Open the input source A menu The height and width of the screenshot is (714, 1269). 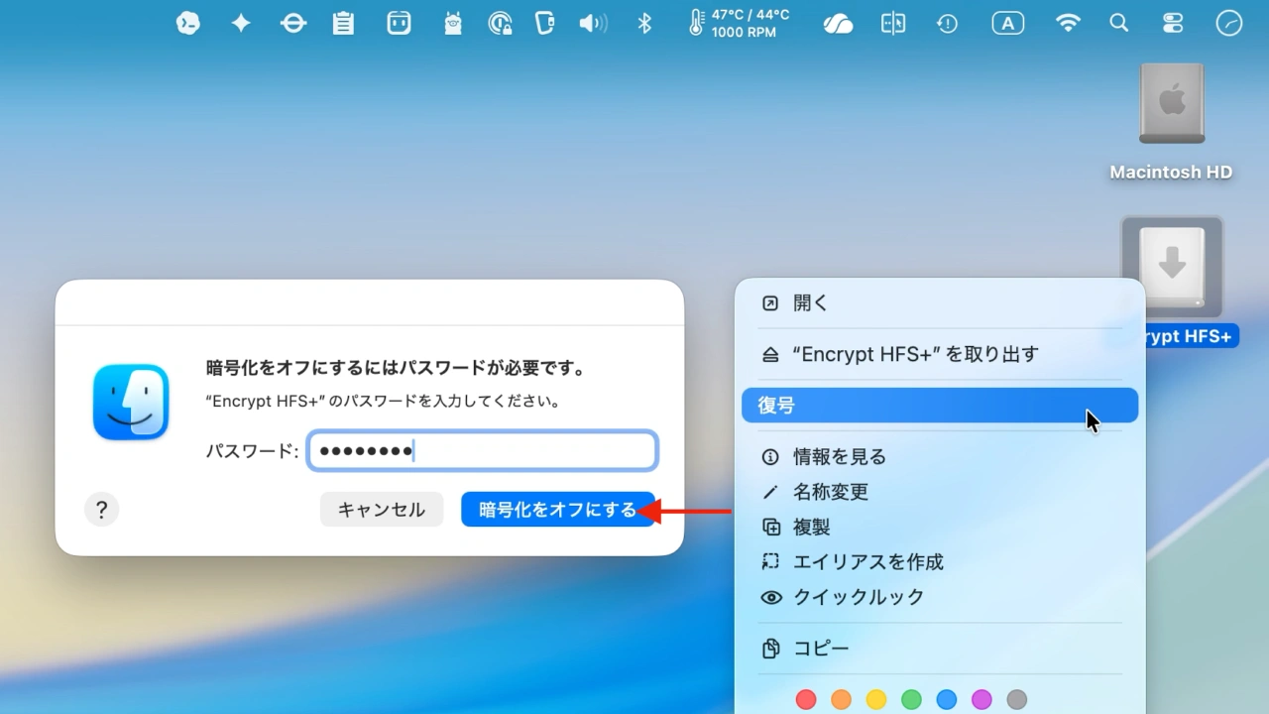[1008, 23]
